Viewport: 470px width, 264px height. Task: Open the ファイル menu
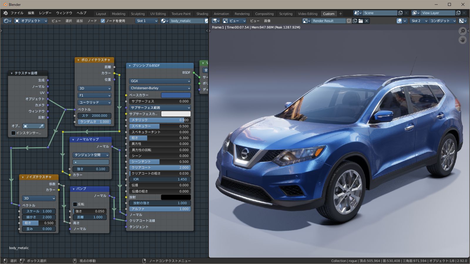17,13
